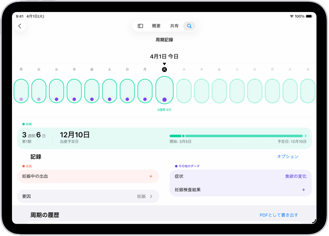Click PDFとして書き出す
Image resolution: width=329 pixels, height=236 pixels.
point(279,215)
